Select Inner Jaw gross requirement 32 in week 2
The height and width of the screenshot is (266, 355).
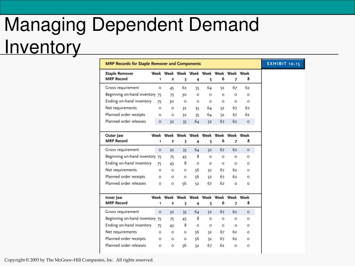[x=172, y=212]
